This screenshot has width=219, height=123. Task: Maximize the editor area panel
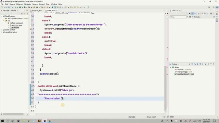(x=167, y=11)
